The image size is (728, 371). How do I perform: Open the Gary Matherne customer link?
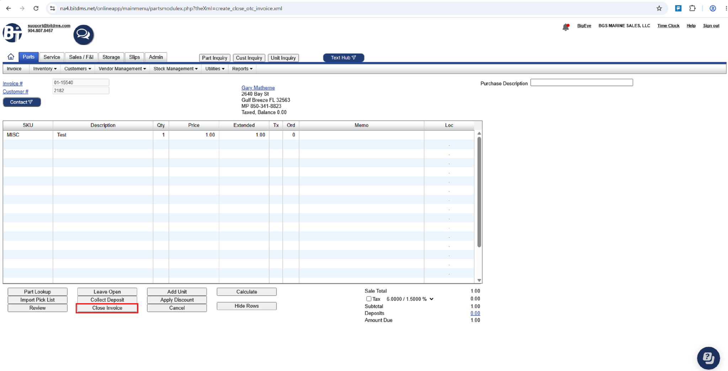coord(258,88)
